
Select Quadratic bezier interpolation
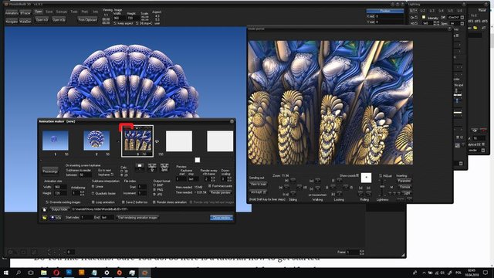[x=93, y=193]
